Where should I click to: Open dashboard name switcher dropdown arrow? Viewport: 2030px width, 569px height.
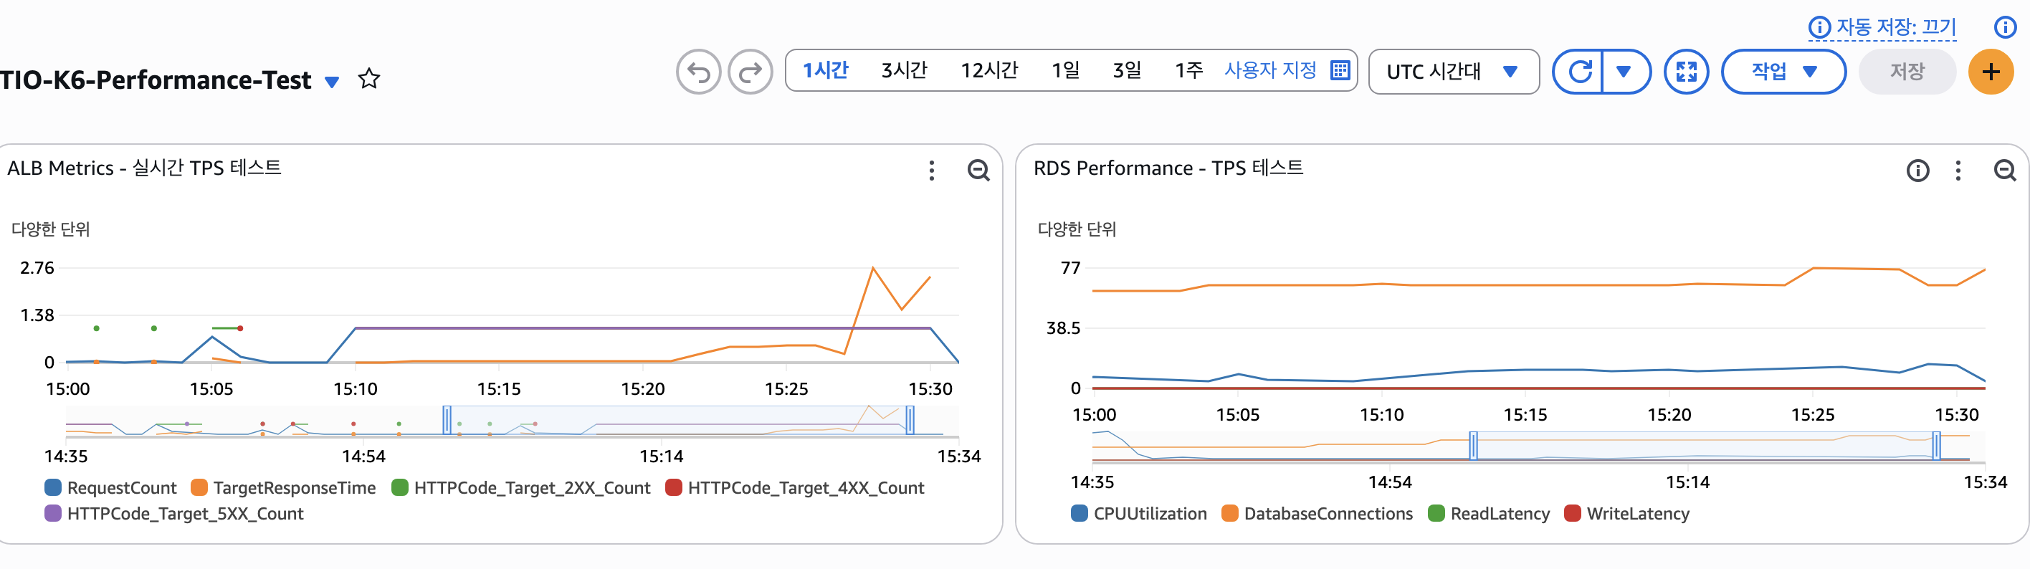tap(332, 81)
